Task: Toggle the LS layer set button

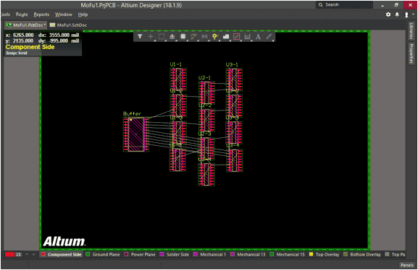Action: pyautogui.click(x=18, y=254)
